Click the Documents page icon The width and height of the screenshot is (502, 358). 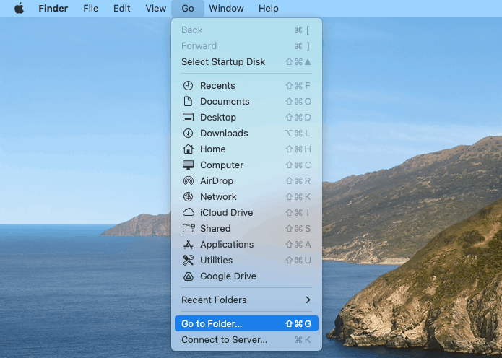coord(188,102)
